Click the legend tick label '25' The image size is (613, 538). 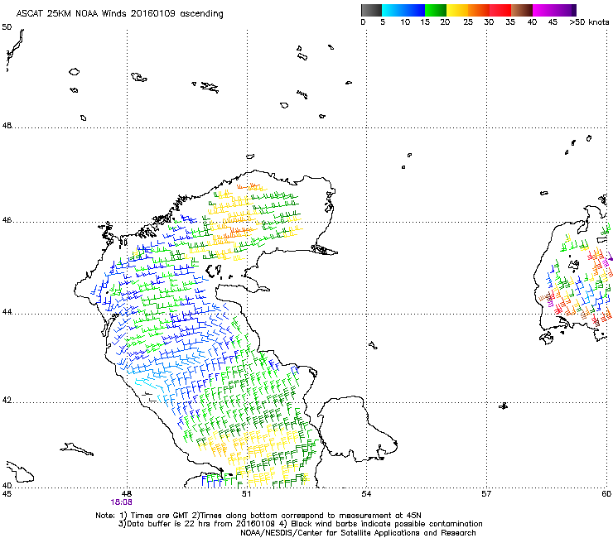tap(468, 22)
